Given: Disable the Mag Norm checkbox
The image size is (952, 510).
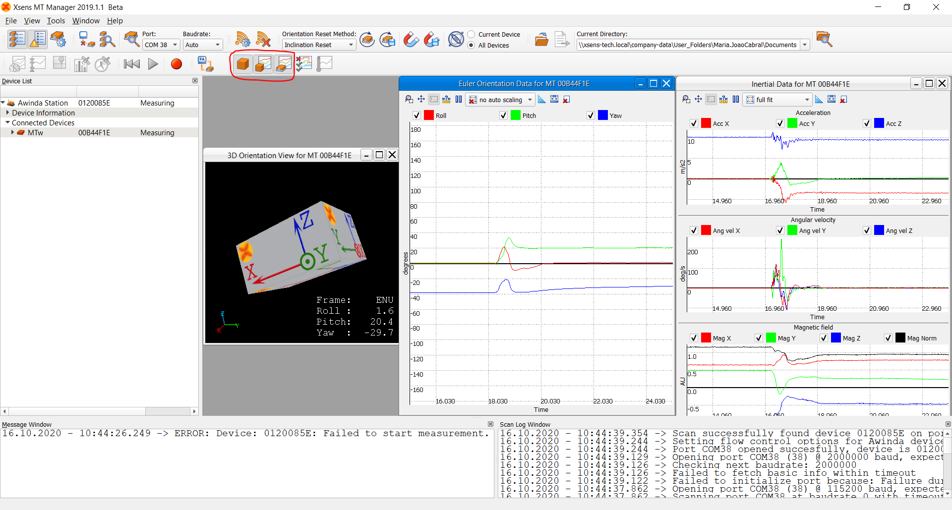Looking at the screenshot, I should click(x=888, y=338).
